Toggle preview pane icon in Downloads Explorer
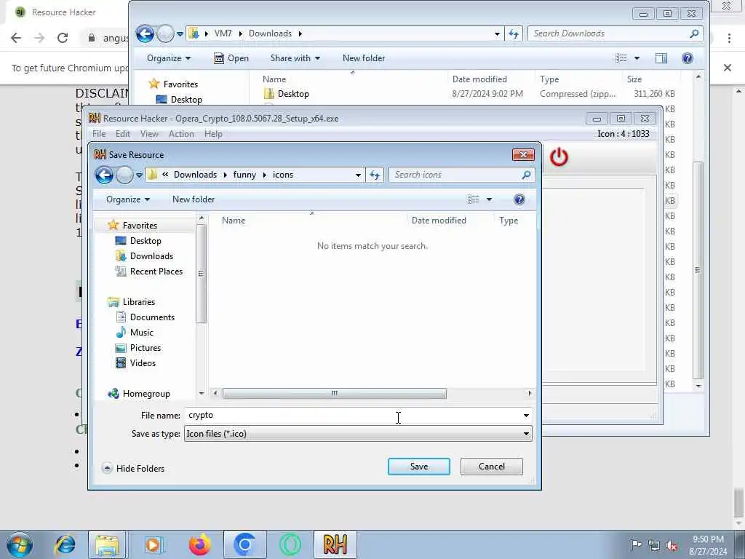Screen dimensions: 745x559 661,58
